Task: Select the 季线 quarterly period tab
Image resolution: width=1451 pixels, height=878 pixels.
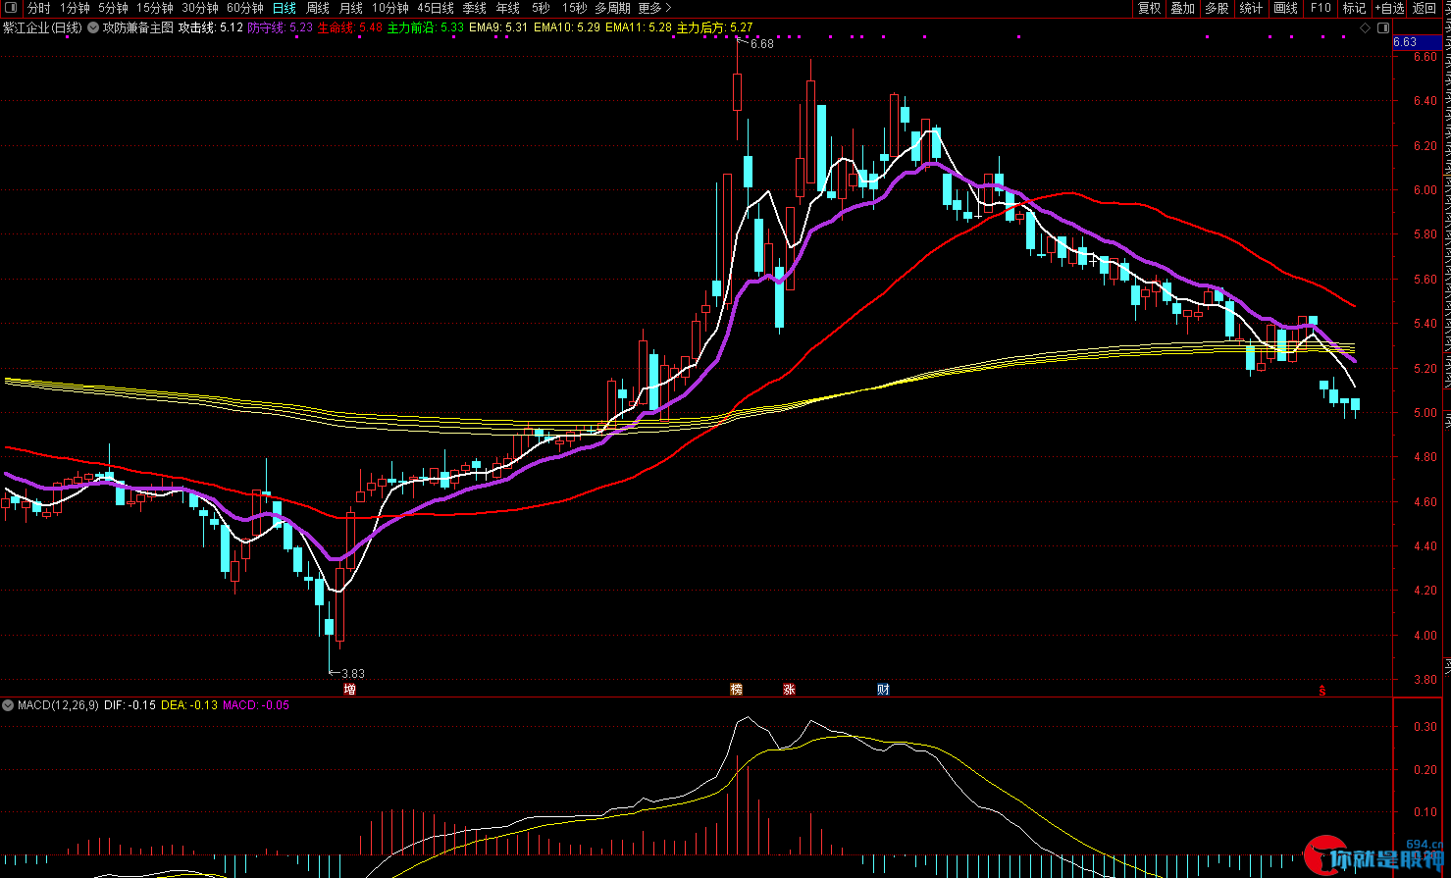Action: click(x=474, y=8)
